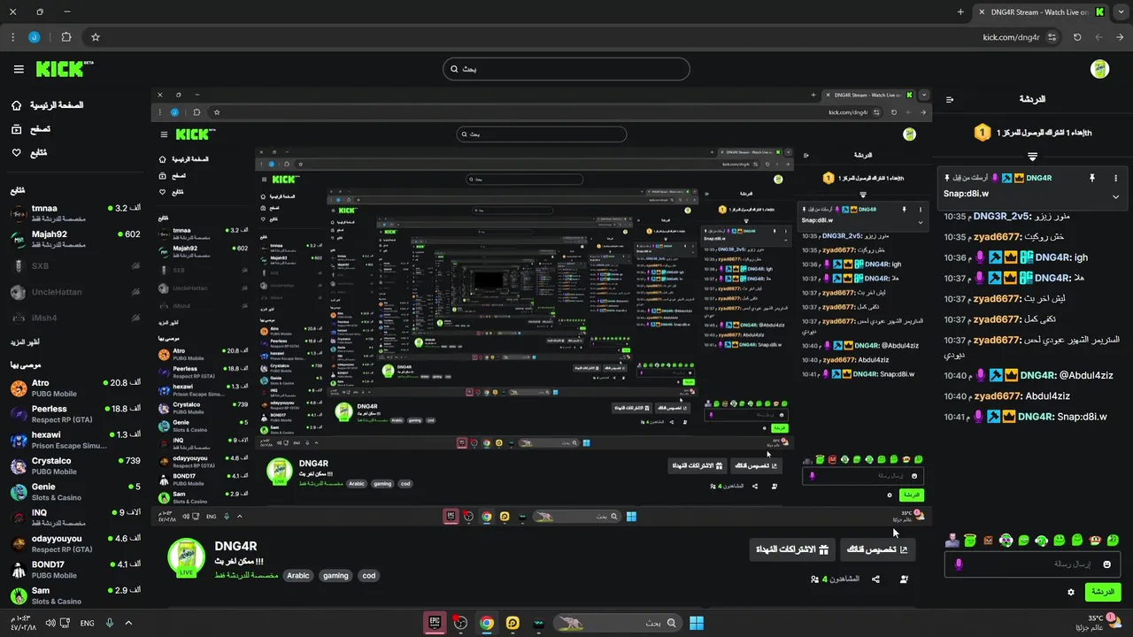Click username zyad6677 in message Abdul4ziz
1133x637 pixels.
[x=998, y=396]
